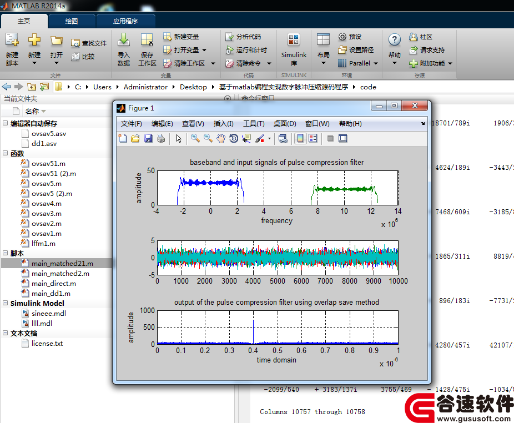Launch 运行和计时 profiler
This screenshot has height=423, width=514.
click(246, 50)
